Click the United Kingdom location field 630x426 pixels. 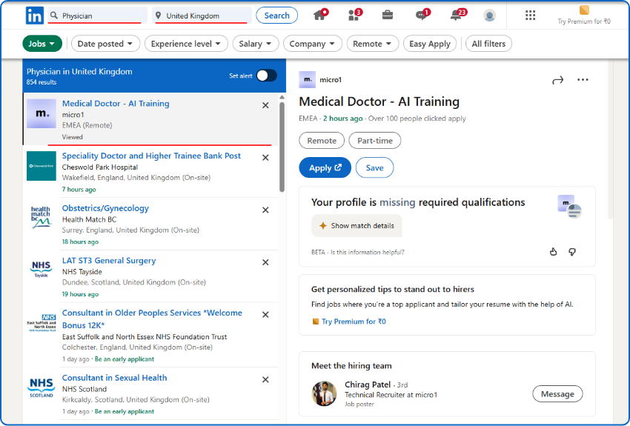coord(202,16)
